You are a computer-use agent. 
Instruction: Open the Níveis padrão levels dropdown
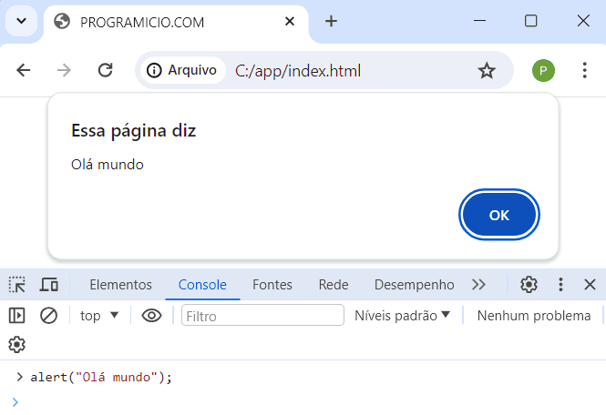pyautogui.click(x=402, y=316)
